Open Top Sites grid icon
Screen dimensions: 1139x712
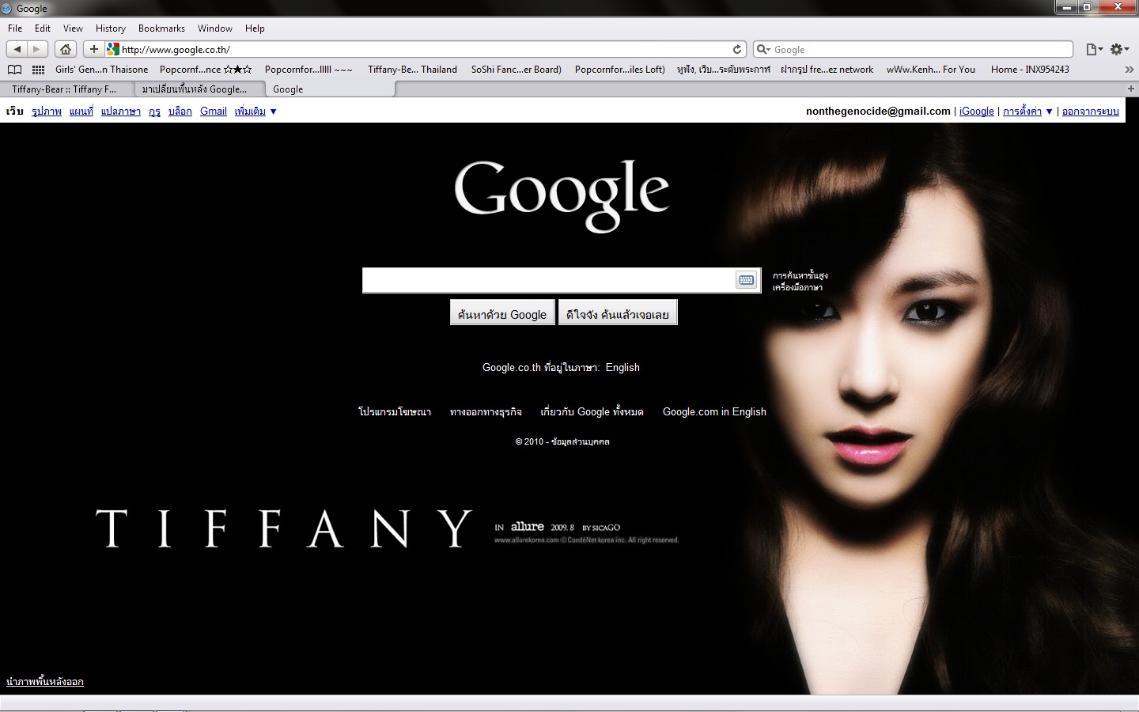(x=38, y=70)
